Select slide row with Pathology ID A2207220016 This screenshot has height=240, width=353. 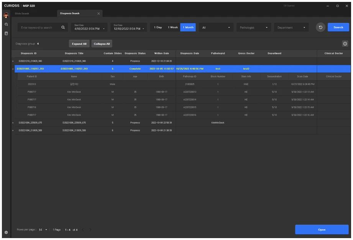[184, 115]
